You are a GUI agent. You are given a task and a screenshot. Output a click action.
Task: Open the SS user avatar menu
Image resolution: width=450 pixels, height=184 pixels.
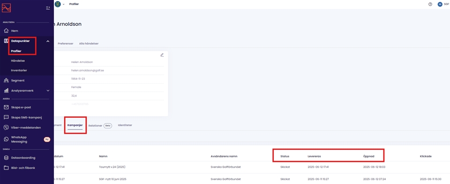(440, 4)
